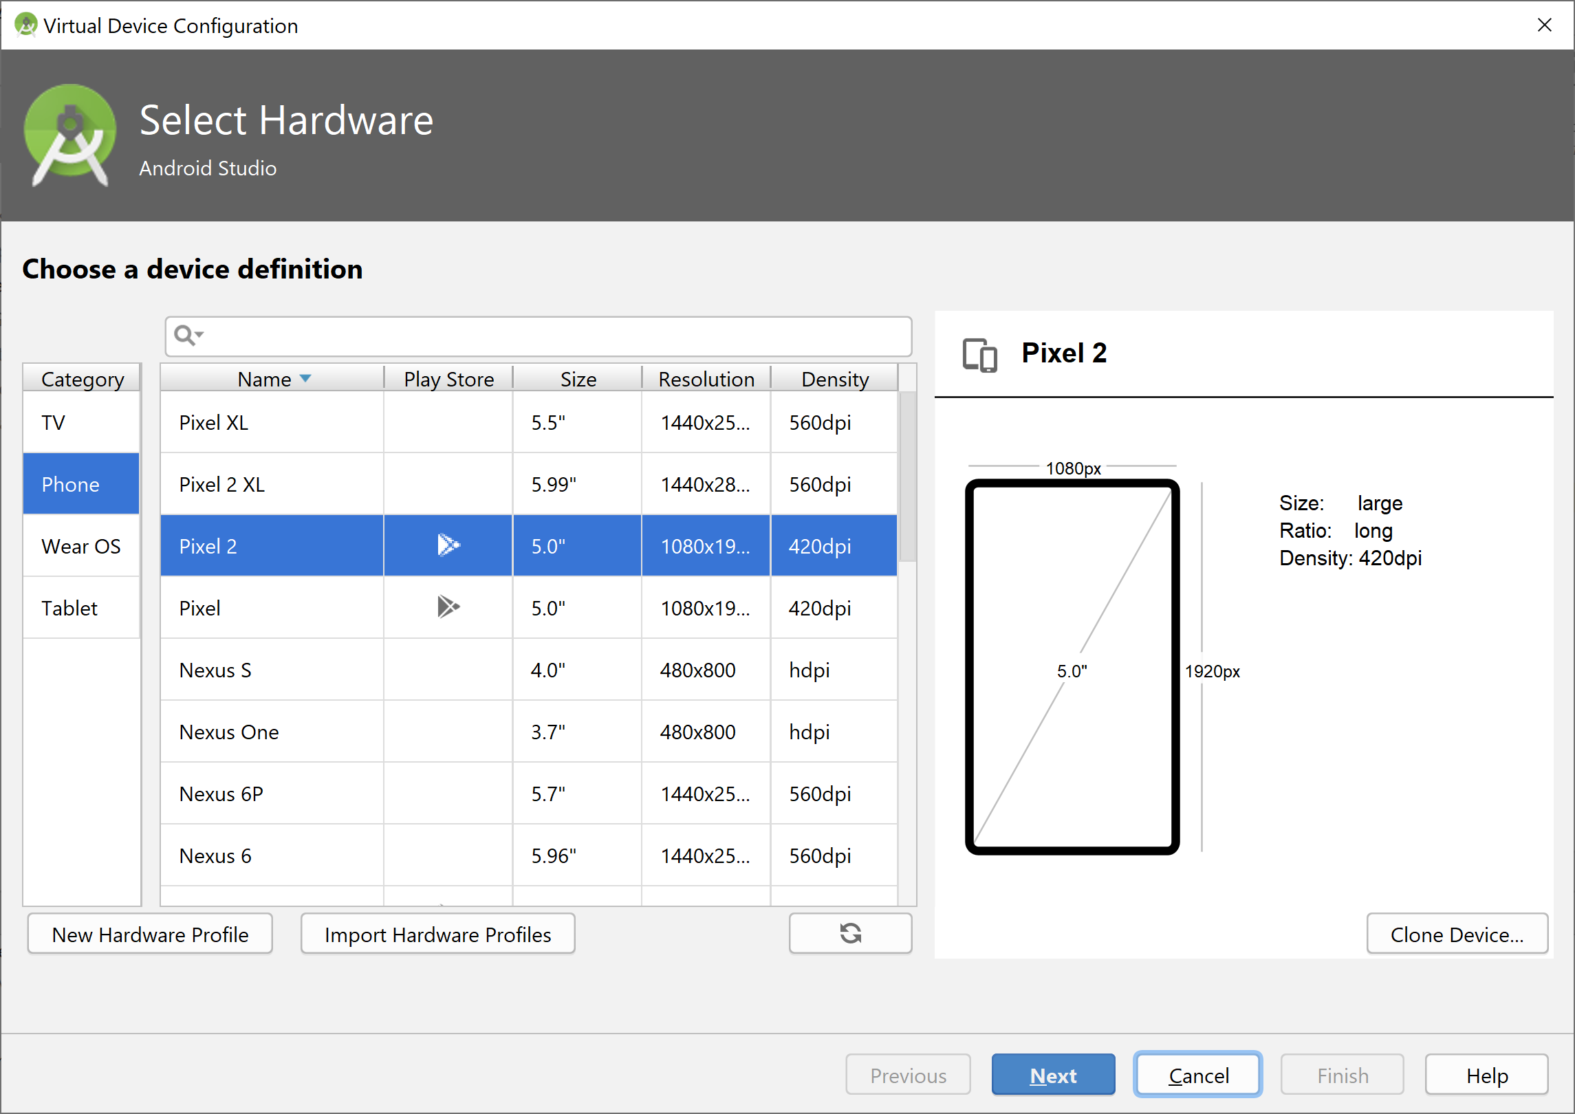Click the 5.5" size cell for Pixel XL

[x=577, y=422]
